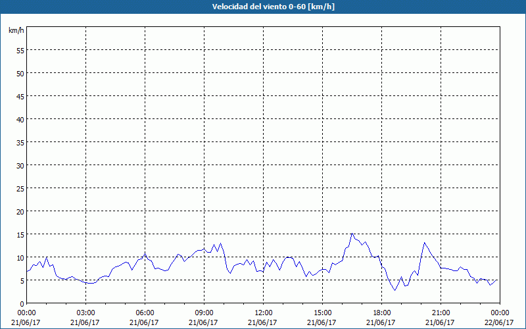Click the 22/06/17 date label

(499, 322)
